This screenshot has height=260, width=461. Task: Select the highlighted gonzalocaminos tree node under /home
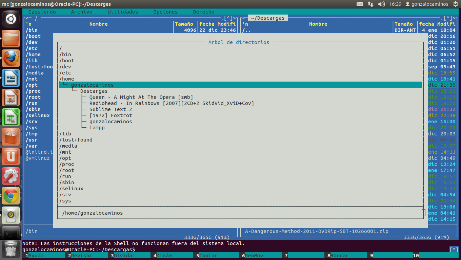[240, 85]
